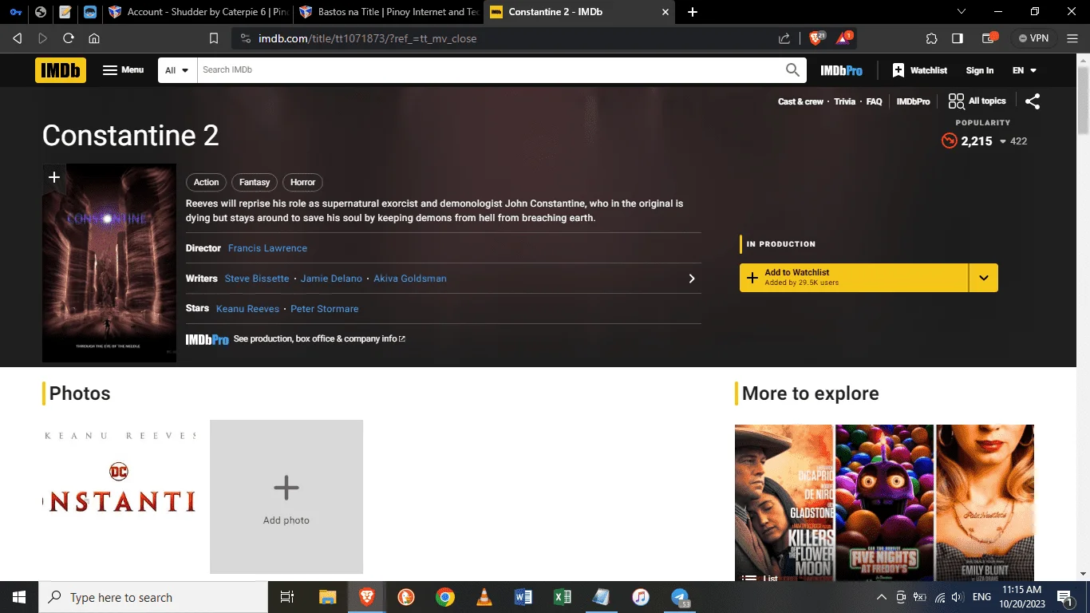This screenshot has width=1090, height=613.
Task: Open writer Jamie Delano
Action: click(x=331, y=279)
